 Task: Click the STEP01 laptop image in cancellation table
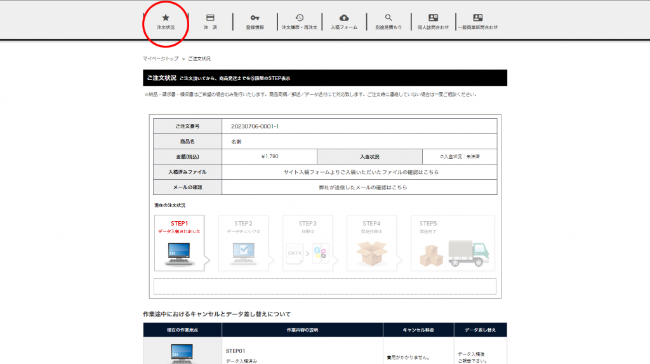click(x=182, y=353)
